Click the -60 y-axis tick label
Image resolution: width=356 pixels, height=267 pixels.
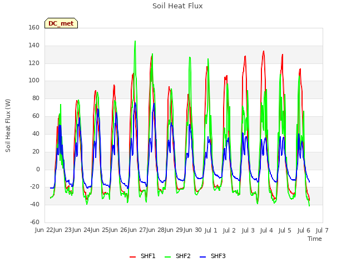tap(34, 222)
